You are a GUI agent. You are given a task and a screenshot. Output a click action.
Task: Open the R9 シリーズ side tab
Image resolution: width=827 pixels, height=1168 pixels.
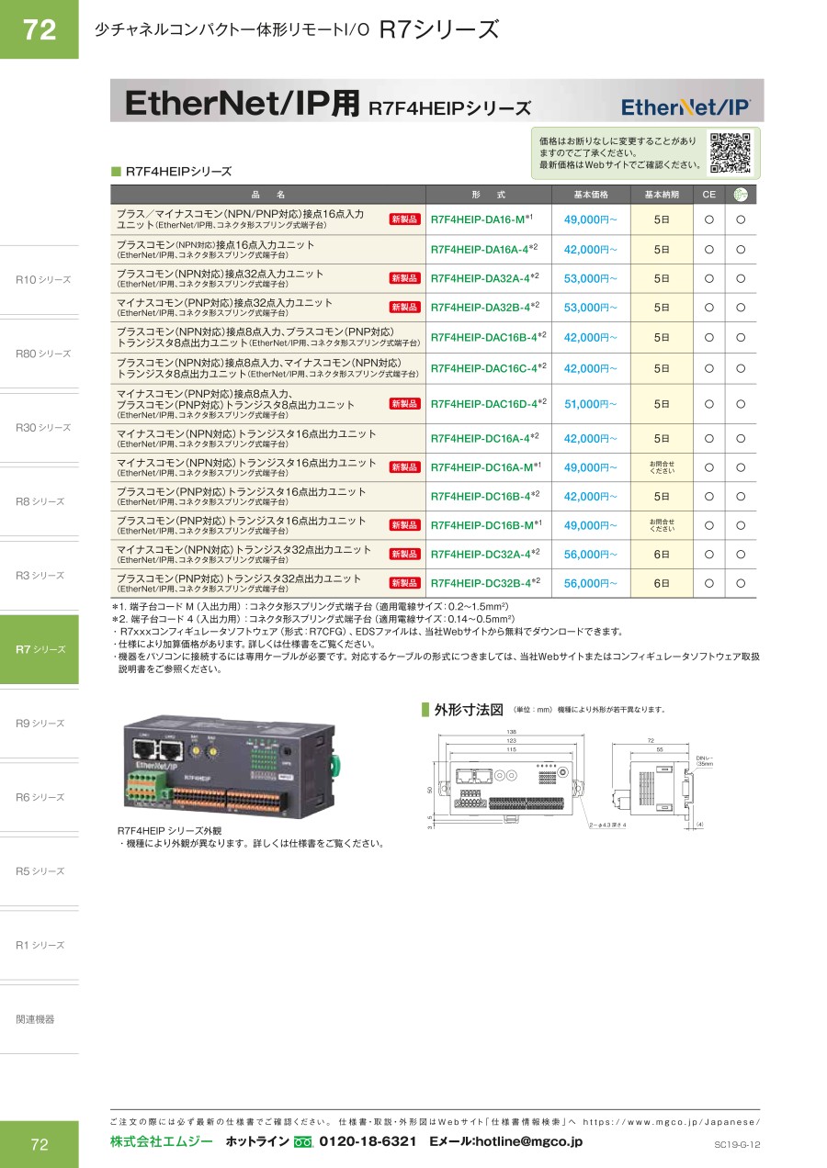[40, 724]
